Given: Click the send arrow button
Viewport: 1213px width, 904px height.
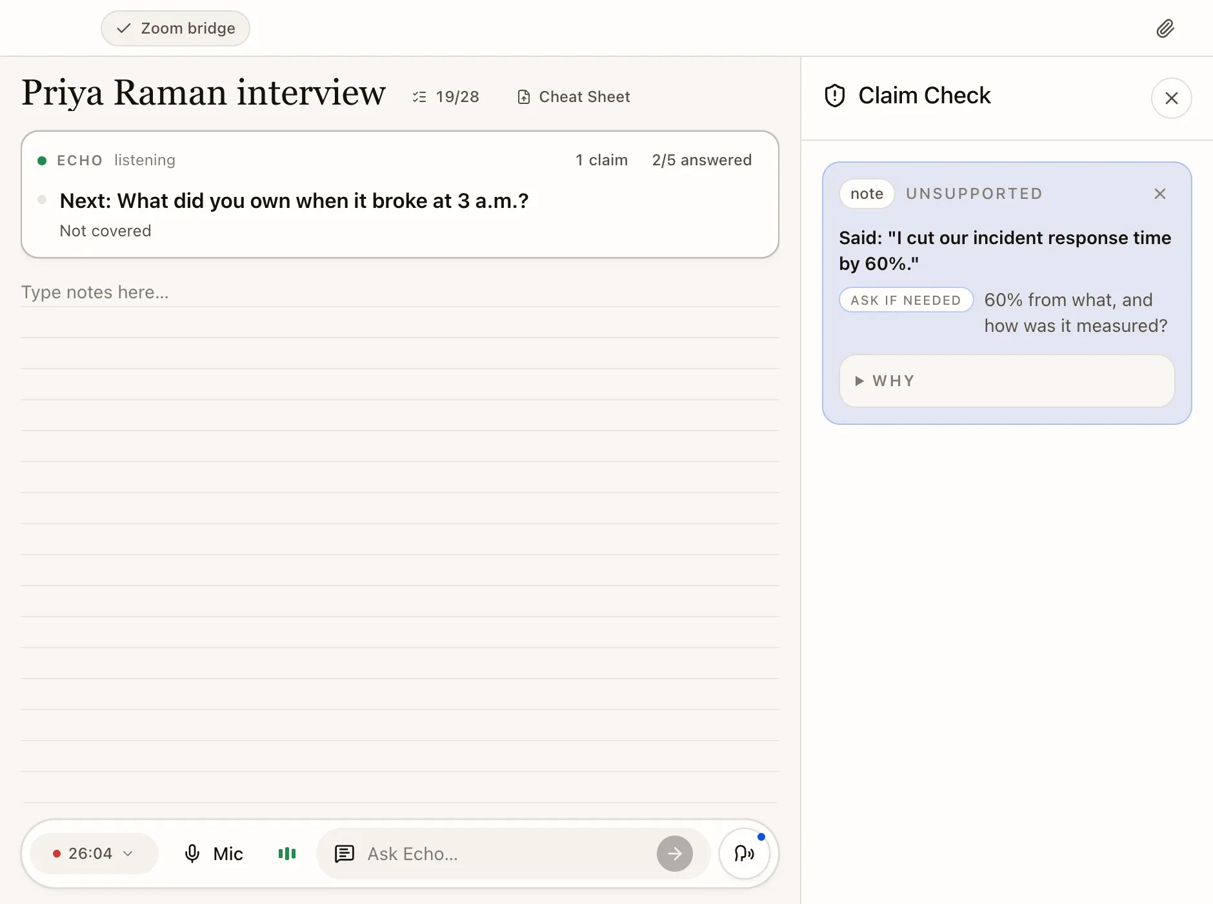Looking at the screenshot, I should click(675, 854).
